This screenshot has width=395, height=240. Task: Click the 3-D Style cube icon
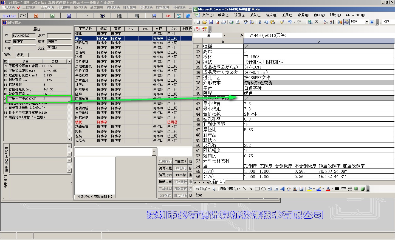(362, 189)
